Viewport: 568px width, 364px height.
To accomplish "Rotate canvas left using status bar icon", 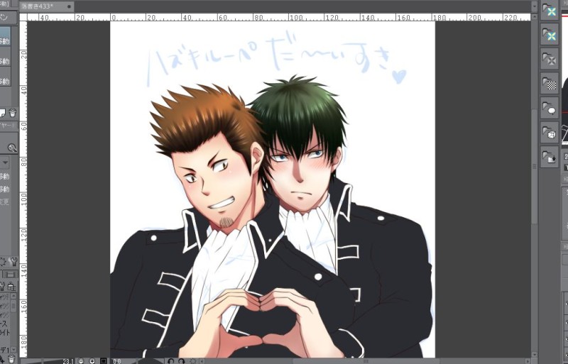I will (170, 361).
